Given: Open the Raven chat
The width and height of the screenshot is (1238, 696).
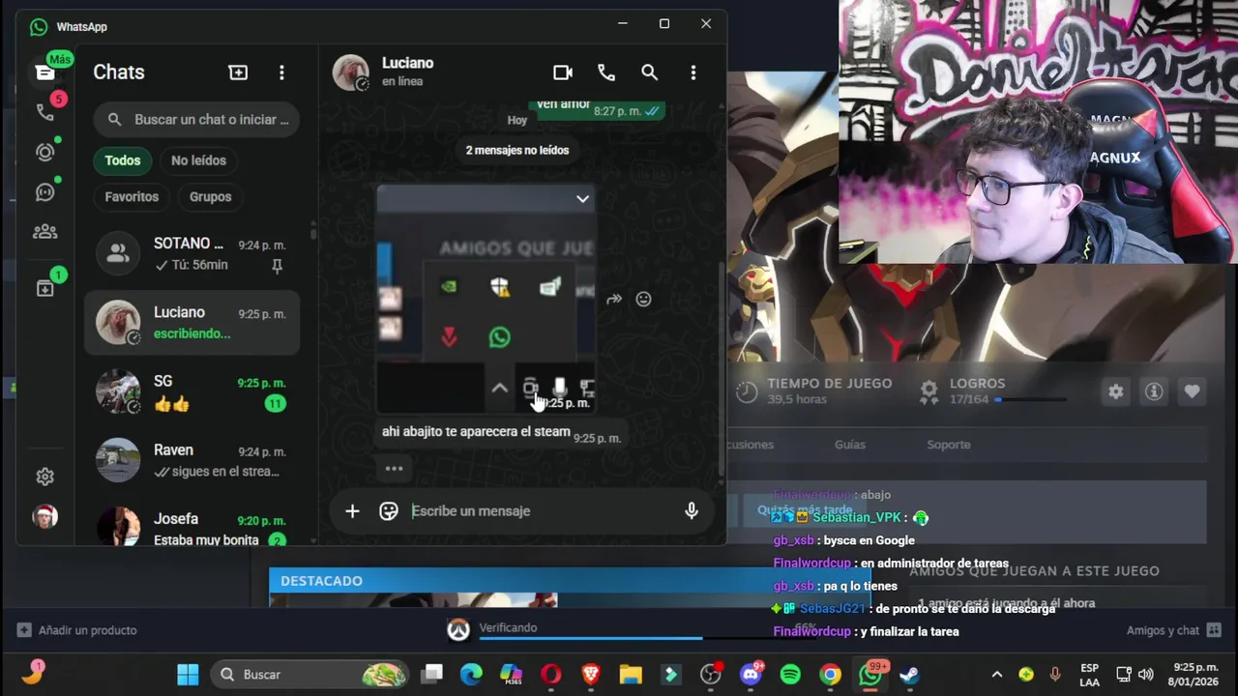Looking at the screenshot, I should 192,460.
